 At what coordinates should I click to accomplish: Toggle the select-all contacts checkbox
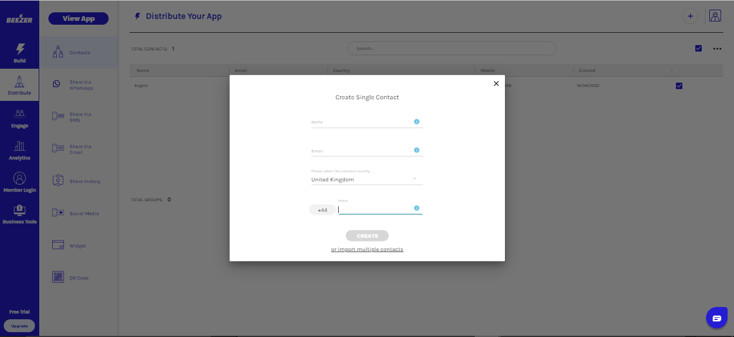[x=699, y=48]
